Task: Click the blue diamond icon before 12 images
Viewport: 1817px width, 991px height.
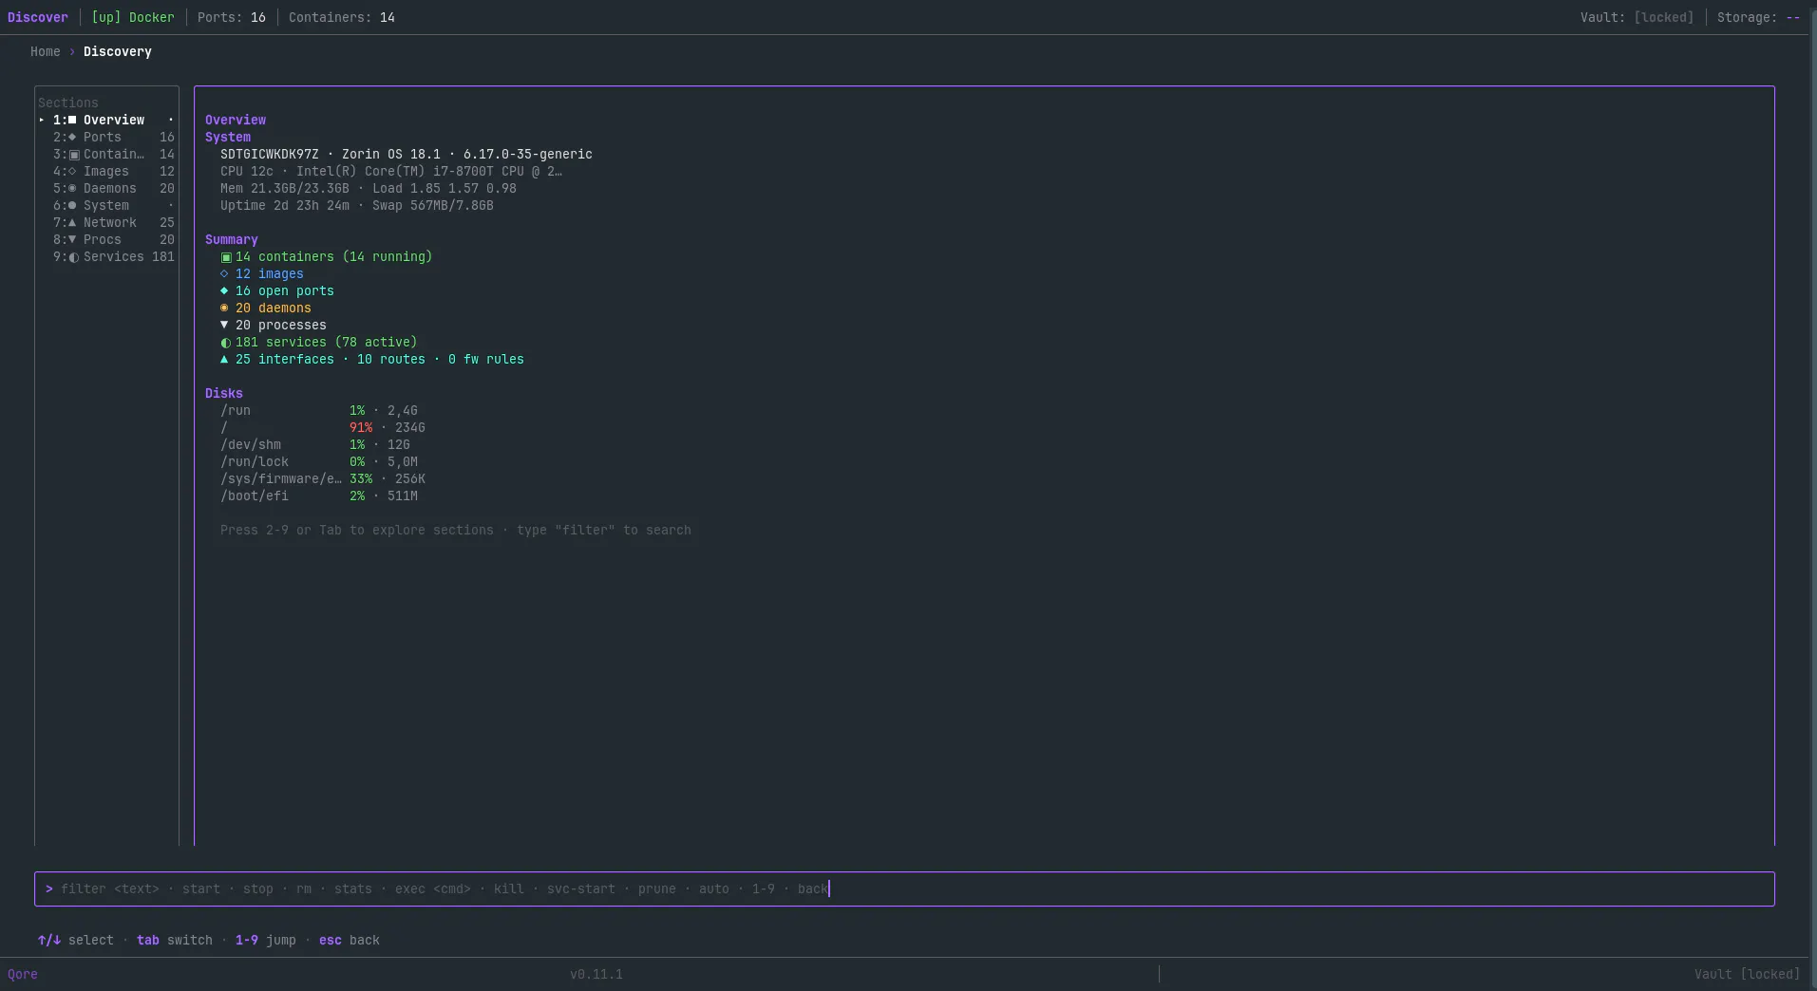Action: (x=224, y=273)
